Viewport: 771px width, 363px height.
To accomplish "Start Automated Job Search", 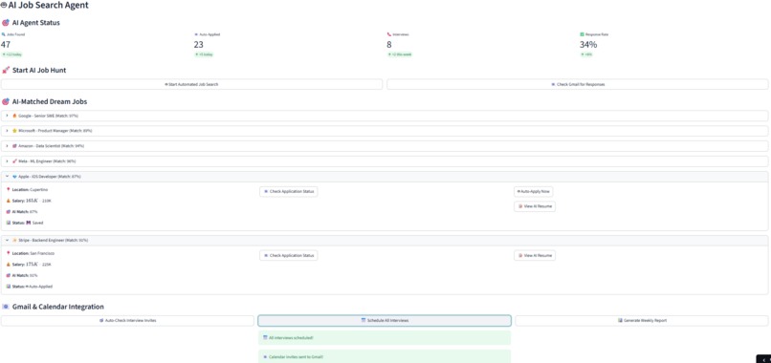I will click(x=191, y=84).
